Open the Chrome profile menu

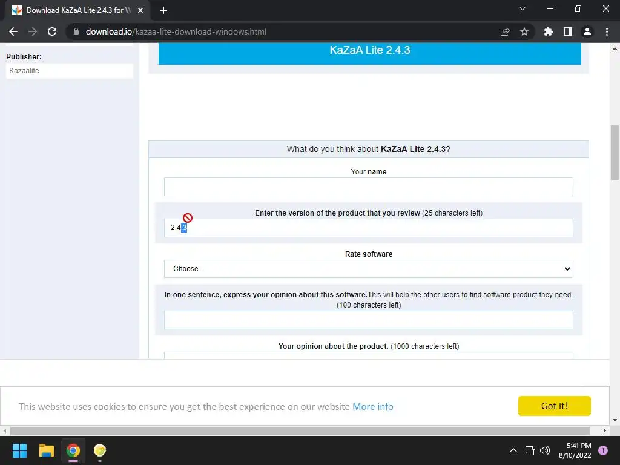tap(587, 31)
